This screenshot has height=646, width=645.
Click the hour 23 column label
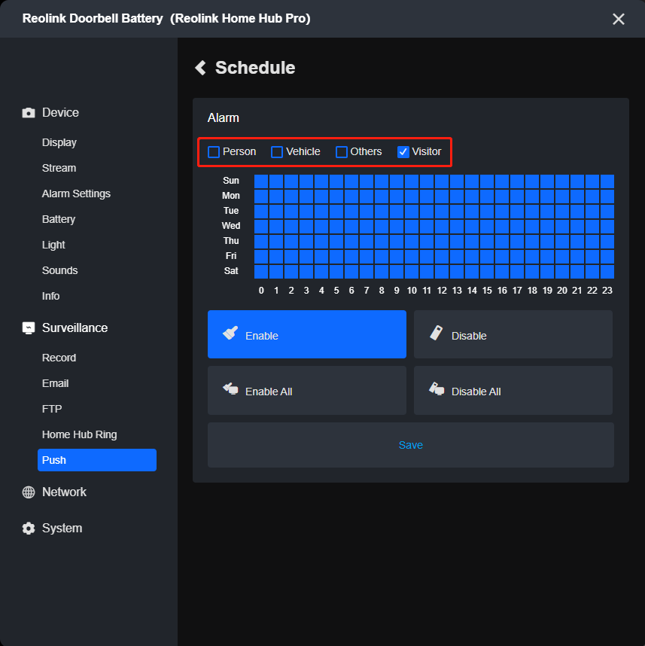click(607, 291)
